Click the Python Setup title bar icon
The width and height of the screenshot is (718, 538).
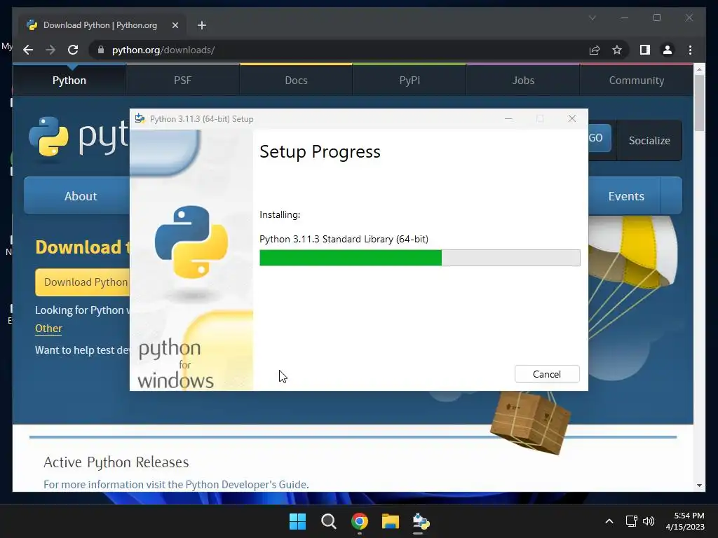[140, 118]
